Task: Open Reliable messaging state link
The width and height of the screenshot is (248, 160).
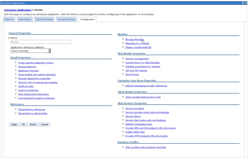Action: (138, 124)
